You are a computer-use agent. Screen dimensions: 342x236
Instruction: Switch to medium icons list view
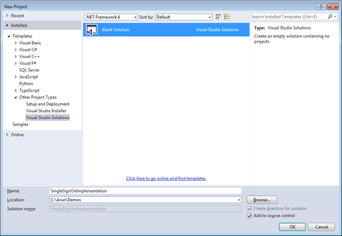(227, 17)
